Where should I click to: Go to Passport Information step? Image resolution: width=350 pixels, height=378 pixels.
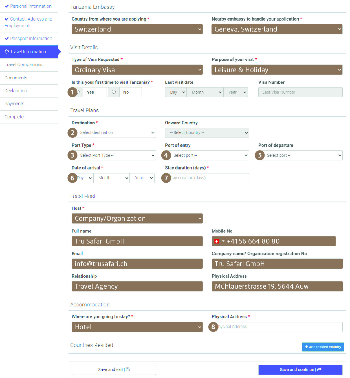pyautogui.click(x=31, y=39)
